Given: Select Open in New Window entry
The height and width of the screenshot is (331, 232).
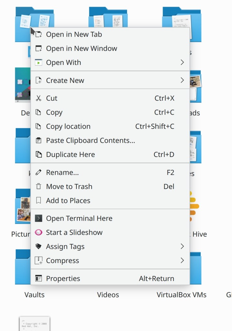Looking at the screenshot, I should pyautogui.click(x=82, y=49).
